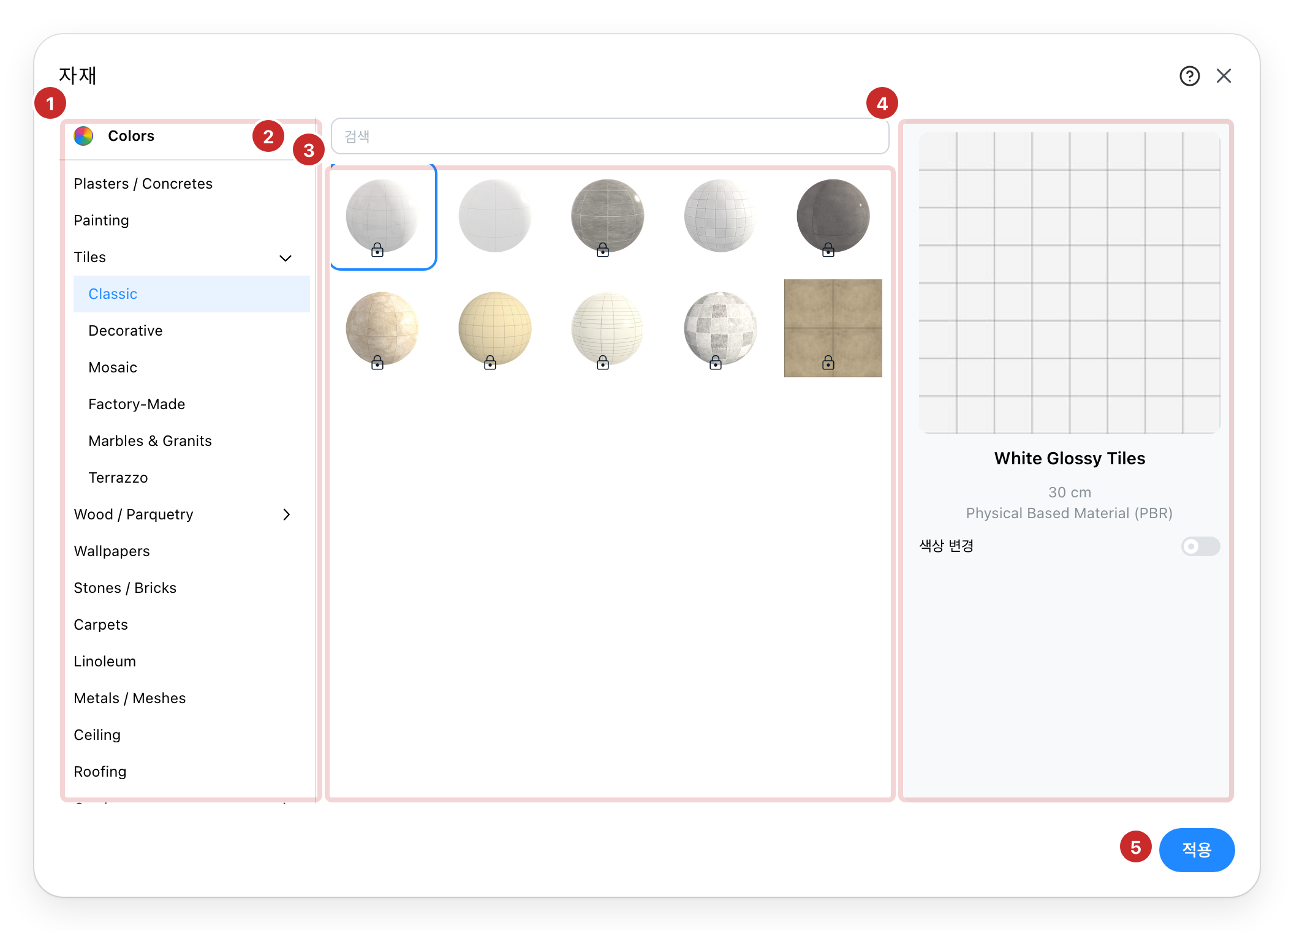Open the Linoleum category
Screen dimensions: 1294x931
[x=105, y=661]
